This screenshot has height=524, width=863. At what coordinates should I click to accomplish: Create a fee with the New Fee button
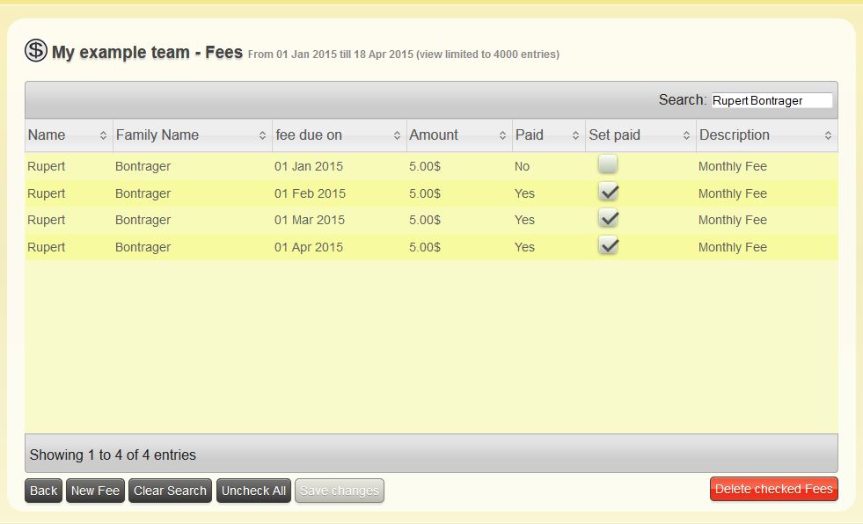click(x=94, y=491)
